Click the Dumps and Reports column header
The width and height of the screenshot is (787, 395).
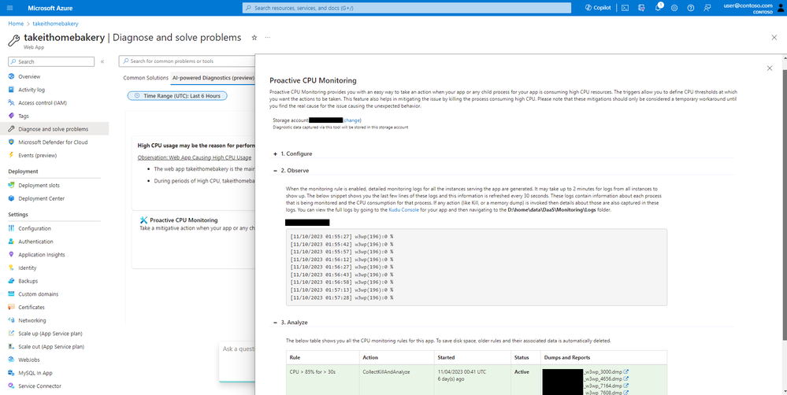click(567, 358)
